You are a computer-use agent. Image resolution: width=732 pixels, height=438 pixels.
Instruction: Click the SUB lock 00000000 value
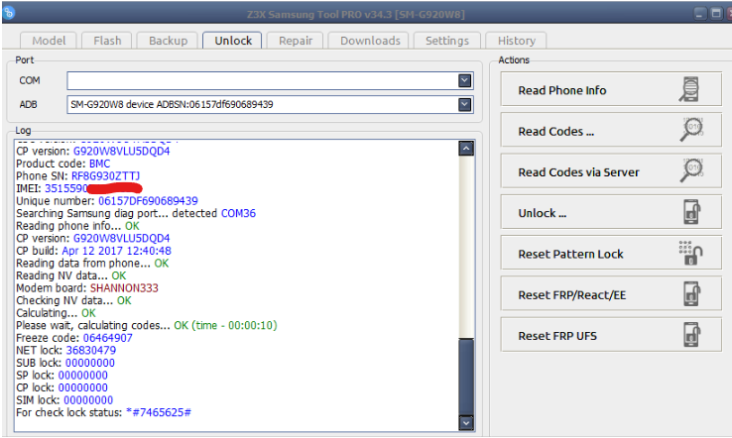coord(90,363)
